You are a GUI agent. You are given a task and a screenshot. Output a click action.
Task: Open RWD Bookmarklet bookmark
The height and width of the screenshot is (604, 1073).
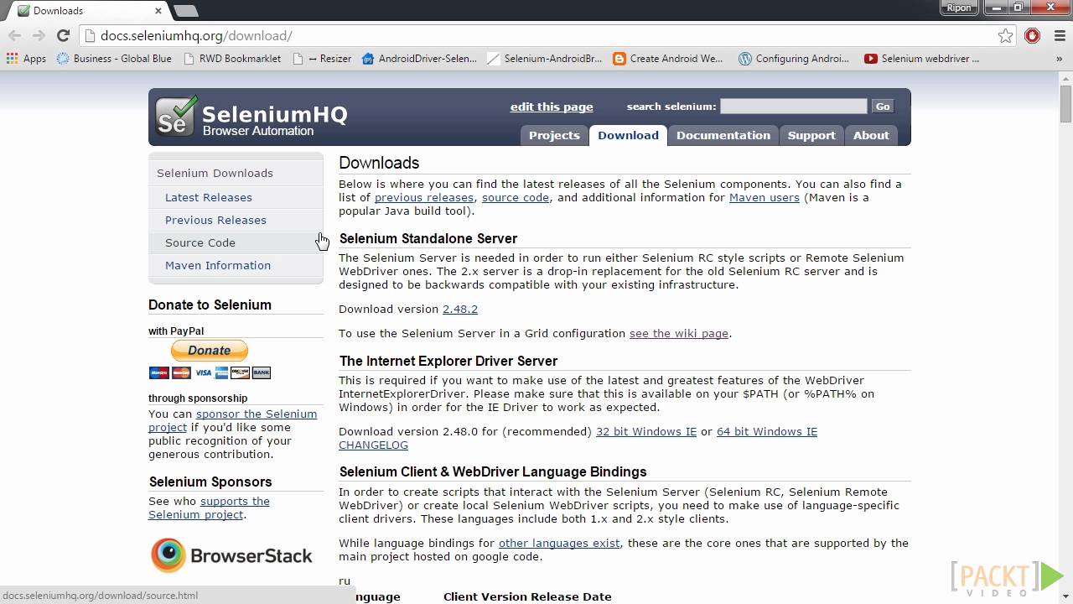coord(231,59)
